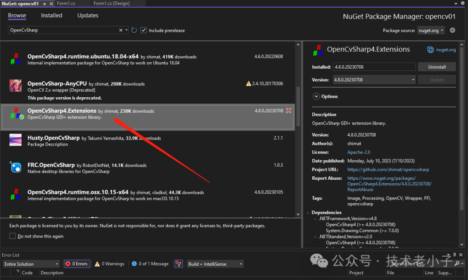468x280 pixels.
Task: Click the disabled Update button
Action: [x=437, y=80]
